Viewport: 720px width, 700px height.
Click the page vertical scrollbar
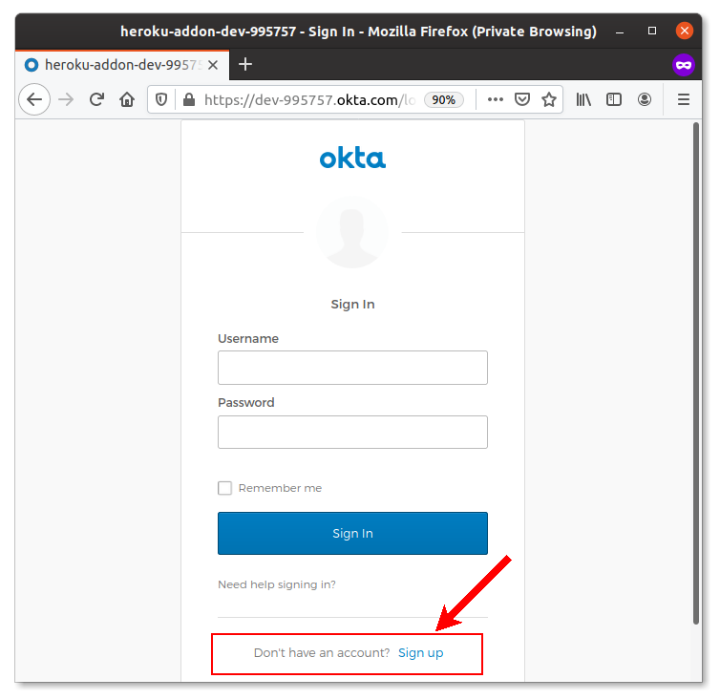click(696, 372)
